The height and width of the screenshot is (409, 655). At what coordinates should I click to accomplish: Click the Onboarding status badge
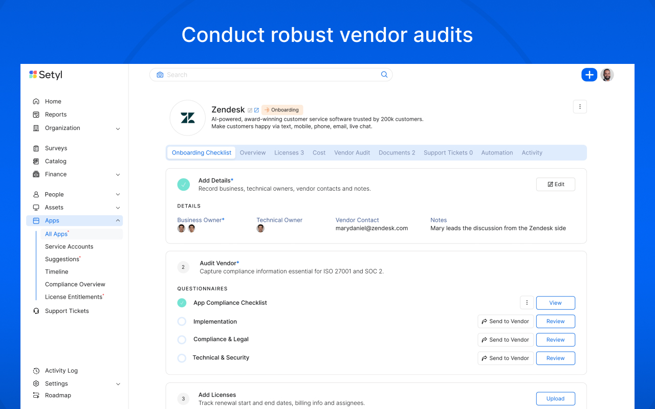pyautogui.click(x=282, y=110)
